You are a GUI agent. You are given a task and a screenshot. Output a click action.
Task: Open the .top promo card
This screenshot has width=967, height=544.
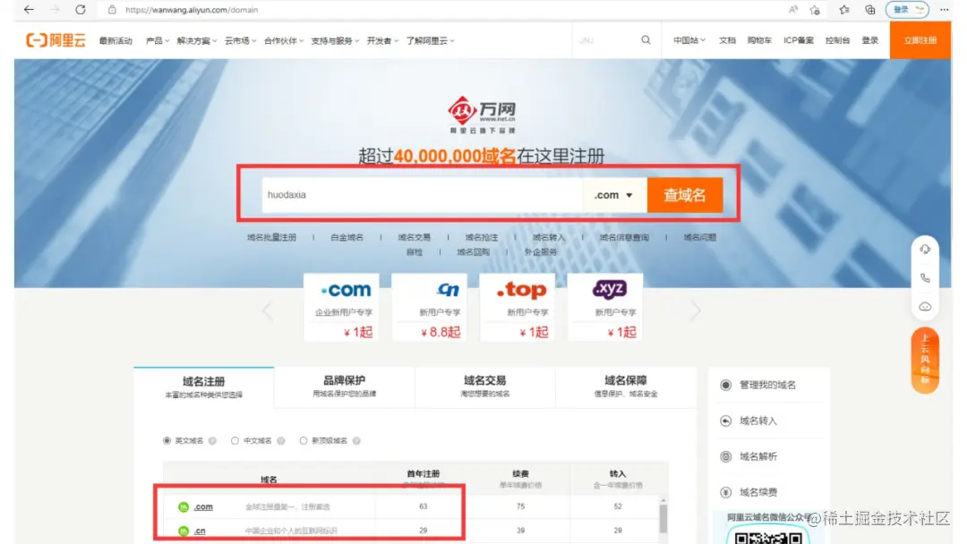(x=517, y=307)
